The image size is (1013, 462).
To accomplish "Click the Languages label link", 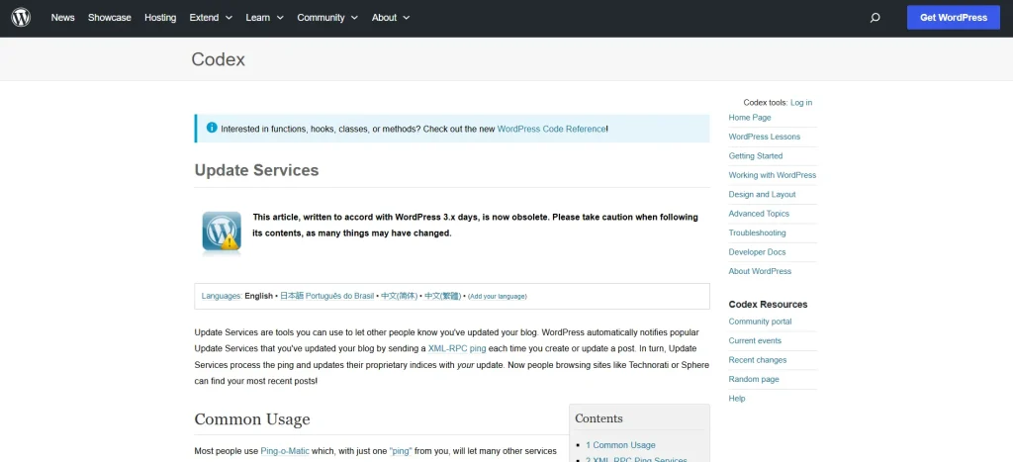I will tap(222, 297).
